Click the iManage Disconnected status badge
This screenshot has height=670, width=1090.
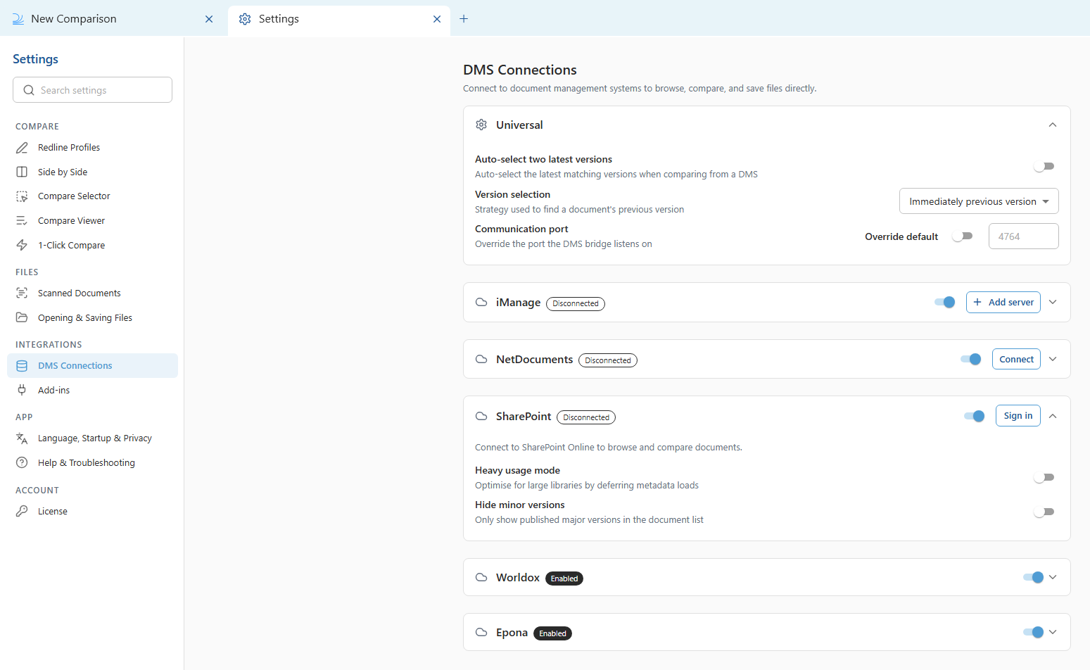576,303
